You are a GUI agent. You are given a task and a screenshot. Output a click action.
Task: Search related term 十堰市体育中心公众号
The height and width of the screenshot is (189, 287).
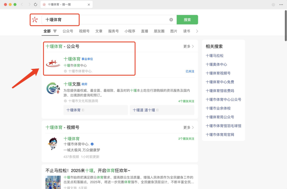[x=223, y=99]
